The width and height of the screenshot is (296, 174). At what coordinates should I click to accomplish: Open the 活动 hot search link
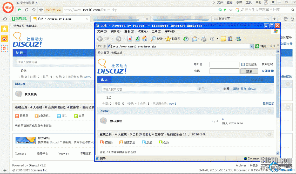236,89
